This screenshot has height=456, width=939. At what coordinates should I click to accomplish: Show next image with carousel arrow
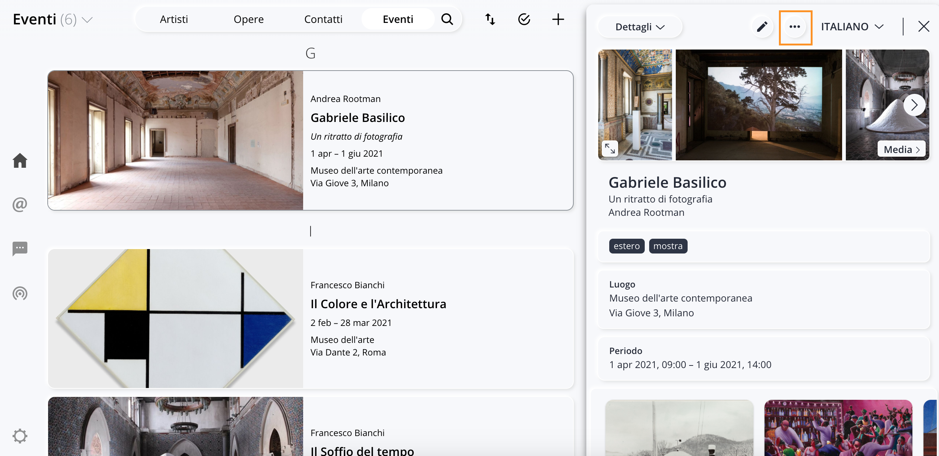point(915,105)
